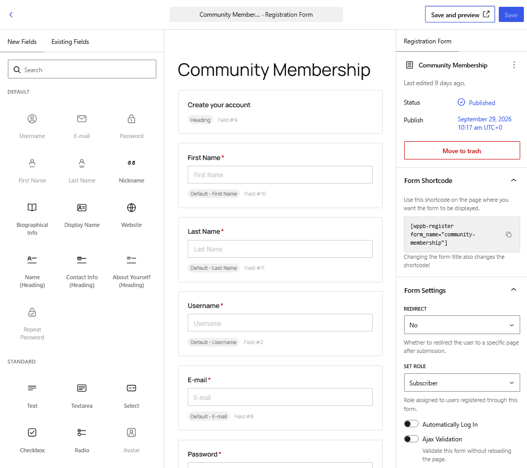The image size is (527, 468).
Task: Click the Save and preview button
Action: point(460,15)
